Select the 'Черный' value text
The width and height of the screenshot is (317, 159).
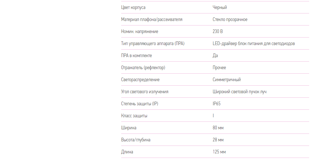pyautogui.click(x=220, y=8)
